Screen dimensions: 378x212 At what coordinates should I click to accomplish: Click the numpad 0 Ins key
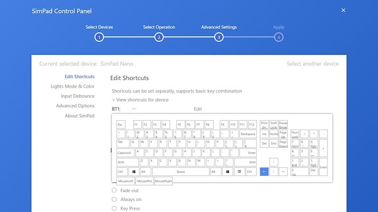[300, 171]
